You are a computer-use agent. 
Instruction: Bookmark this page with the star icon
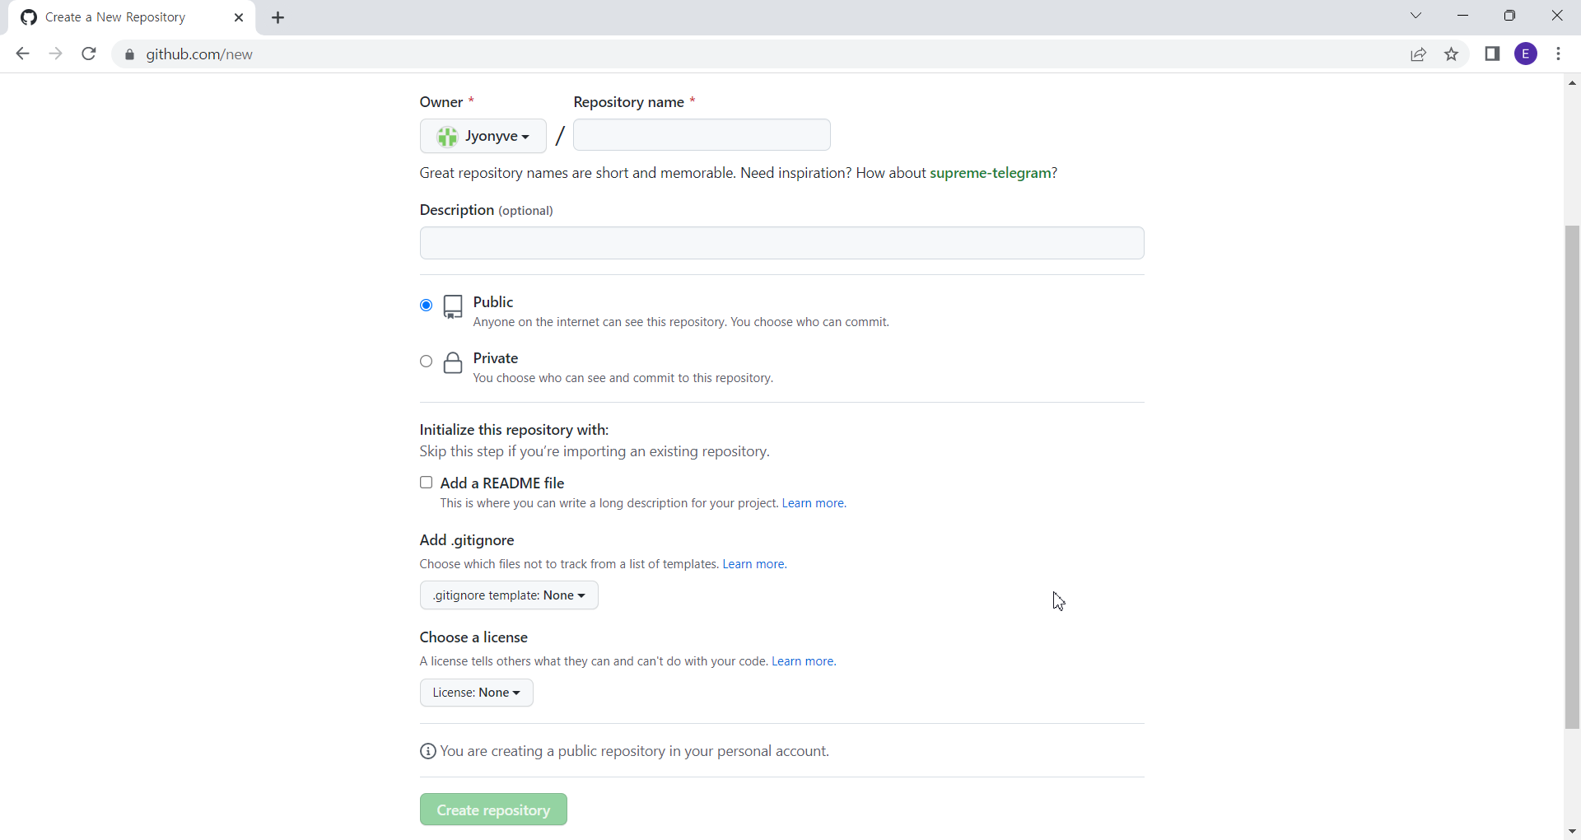[x=1452, y=54]
